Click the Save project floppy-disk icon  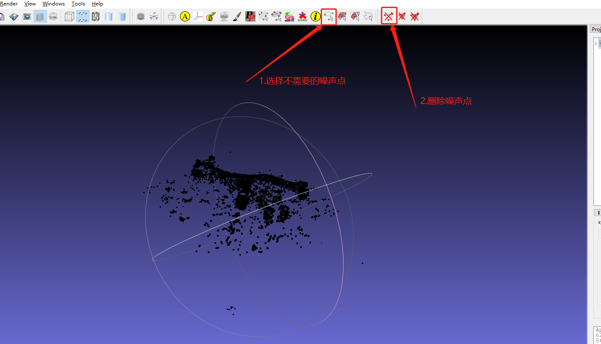[14, 16]
